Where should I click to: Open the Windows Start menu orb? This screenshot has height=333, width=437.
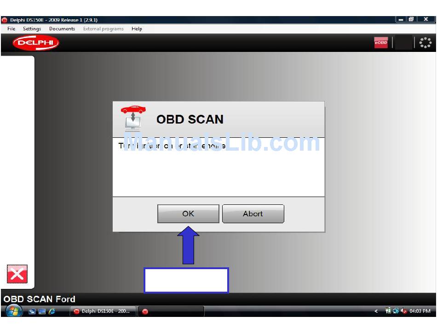[x=14, y=311]
